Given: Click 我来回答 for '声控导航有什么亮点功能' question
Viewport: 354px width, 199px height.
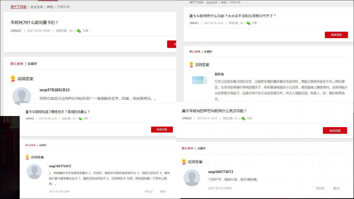Looking at the screenshot, I should (335, 131).
